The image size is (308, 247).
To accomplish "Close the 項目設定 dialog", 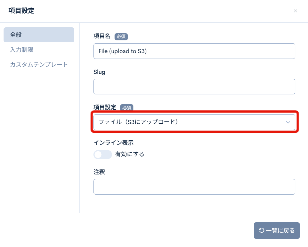I will tap(296, 11).
